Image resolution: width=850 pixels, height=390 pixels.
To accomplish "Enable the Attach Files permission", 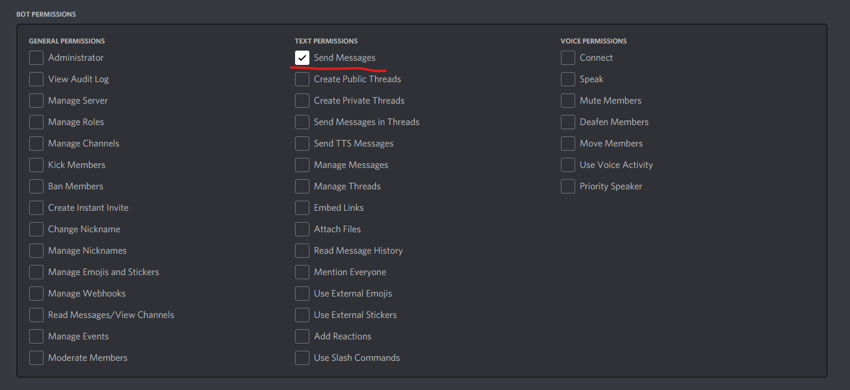I will tap(302, 229).
